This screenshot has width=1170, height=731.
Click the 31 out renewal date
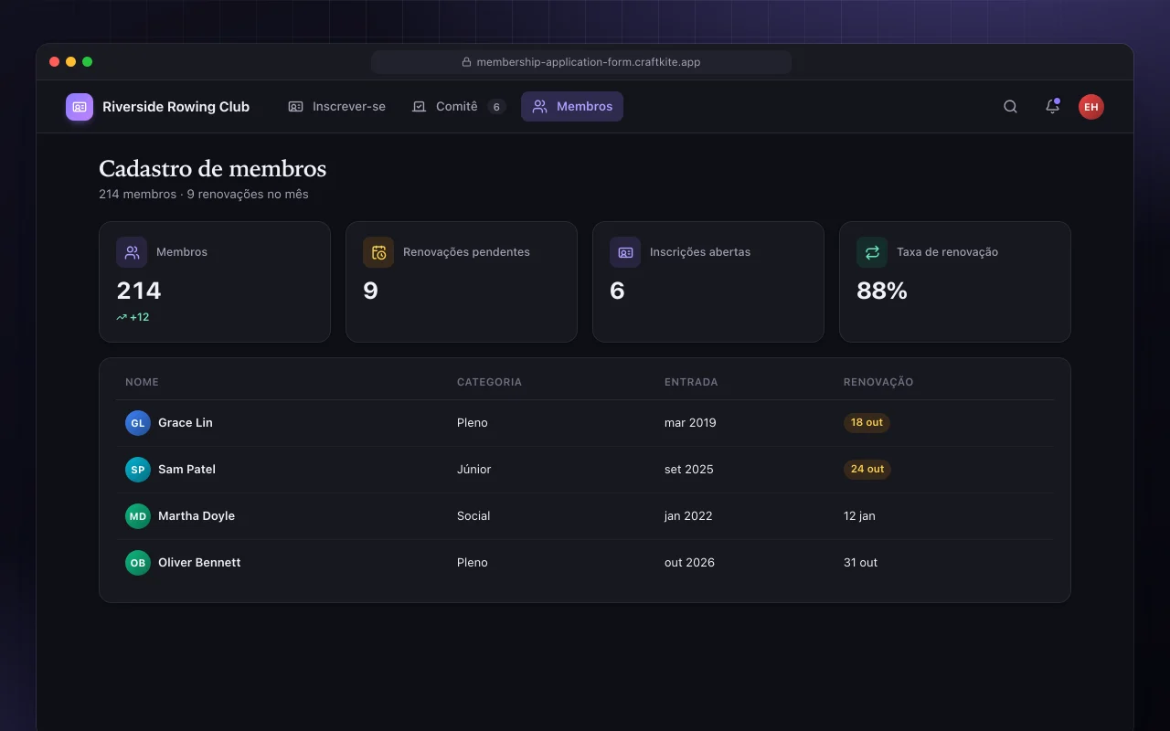tap(860, 563)
